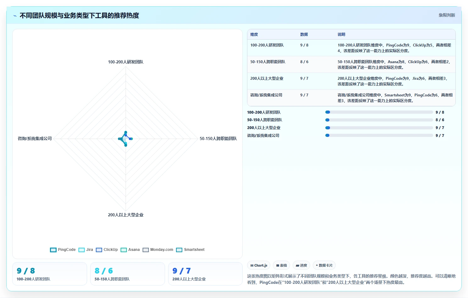Viewport: 468px width, 298px height.
Task: Click the 咨询/系统集成公司 progress bar
Action: click(379, 135)
